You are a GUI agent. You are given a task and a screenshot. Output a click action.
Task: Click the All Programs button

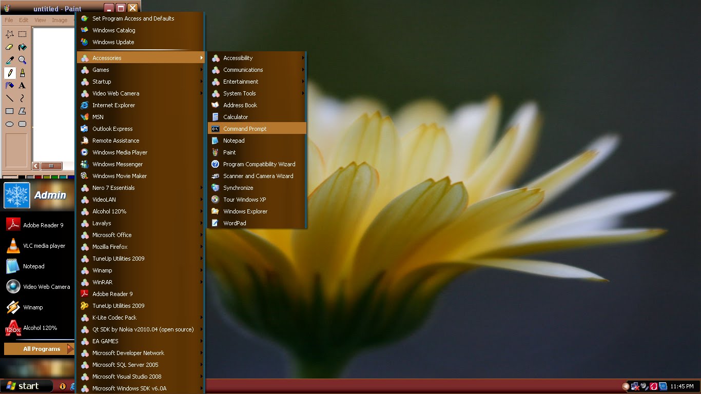tap(39, 349)
